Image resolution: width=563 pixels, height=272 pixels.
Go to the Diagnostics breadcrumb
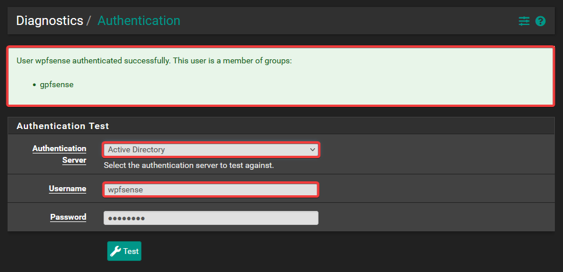[x=49, y=21]
